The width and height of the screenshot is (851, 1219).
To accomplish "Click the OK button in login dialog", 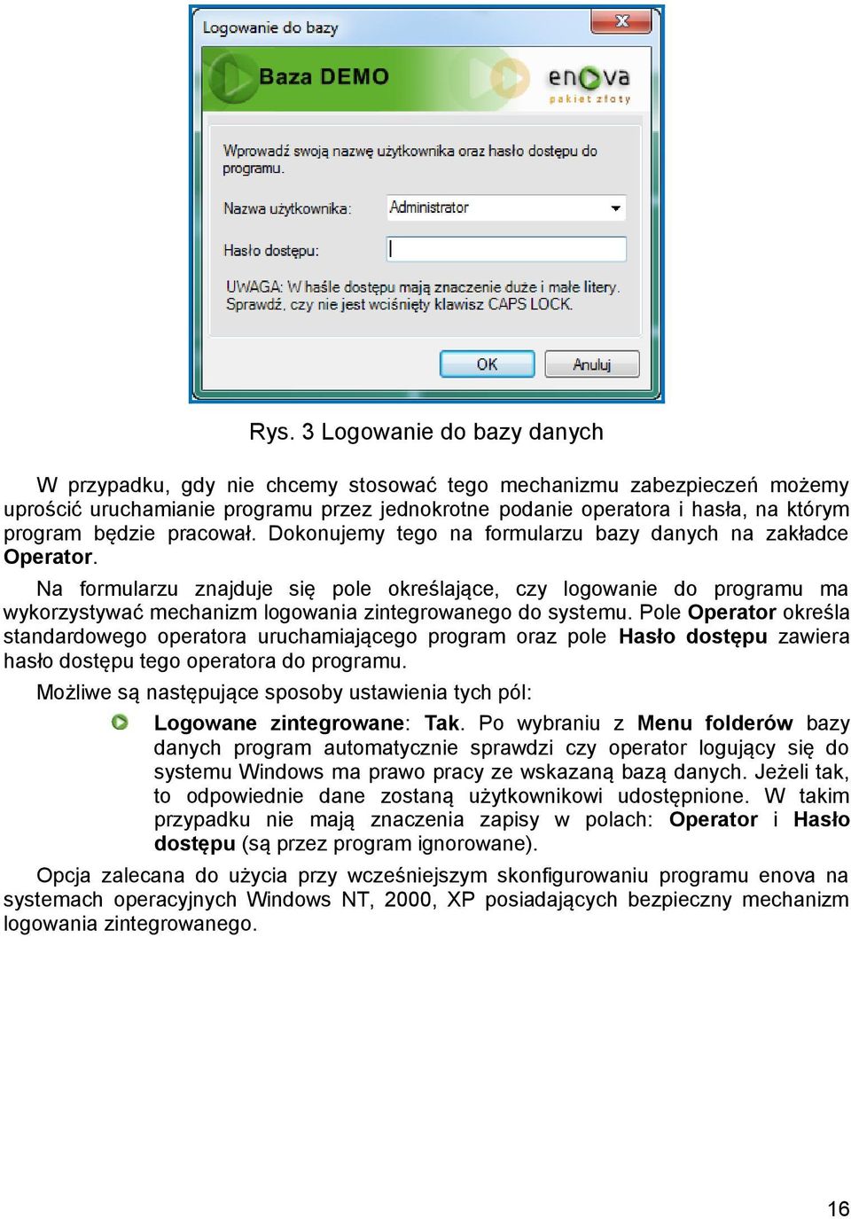I will (x=487, y=364).
